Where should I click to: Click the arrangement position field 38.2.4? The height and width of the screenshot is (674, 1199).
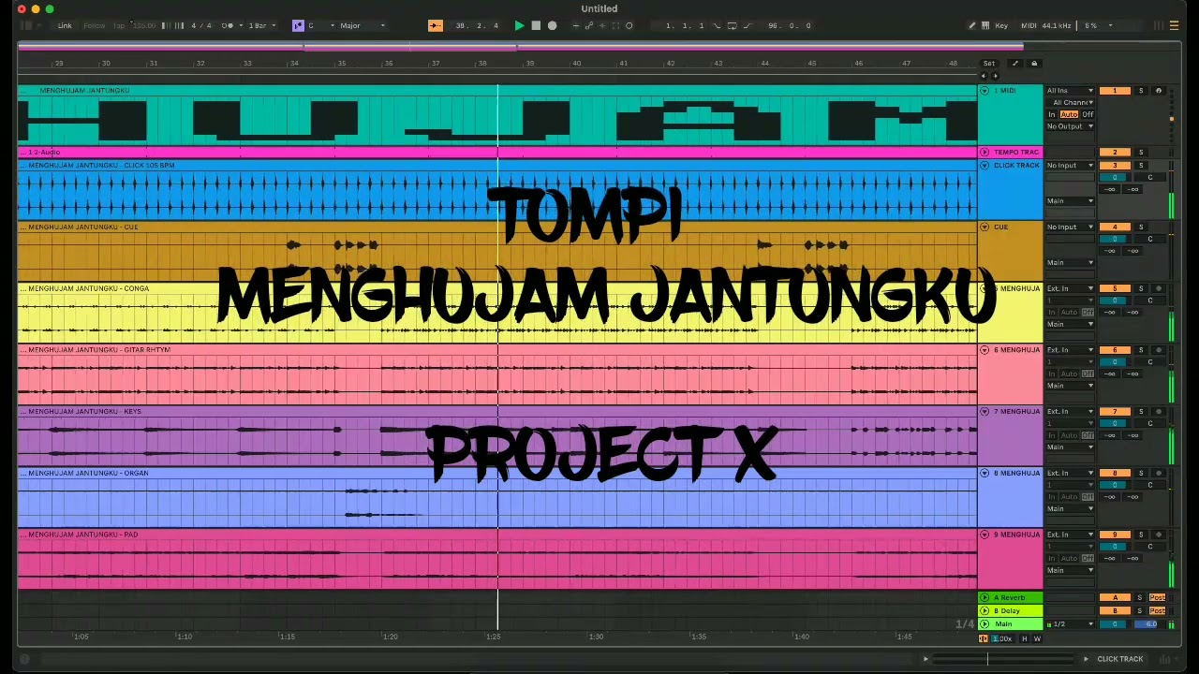click(477, 25)
